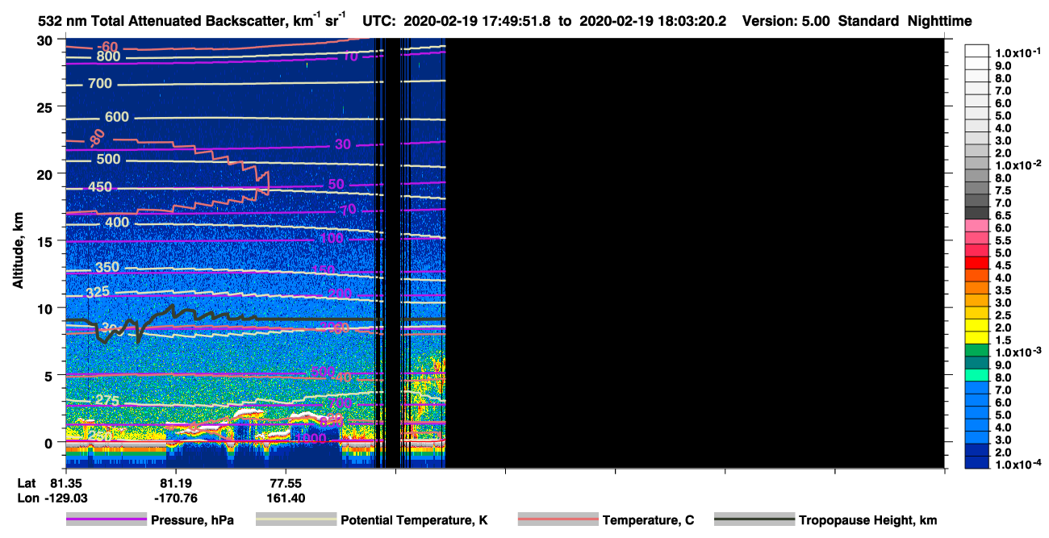The image size is (1049, 538).
Task: Click the '500' potential temperature contour label
Action: [108, 159]
